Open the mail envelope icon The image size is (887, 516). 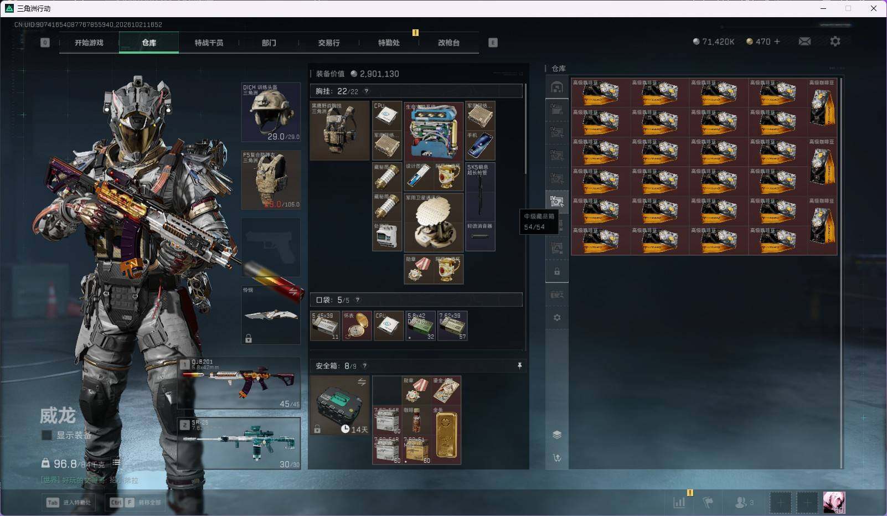tap(805, 42)
